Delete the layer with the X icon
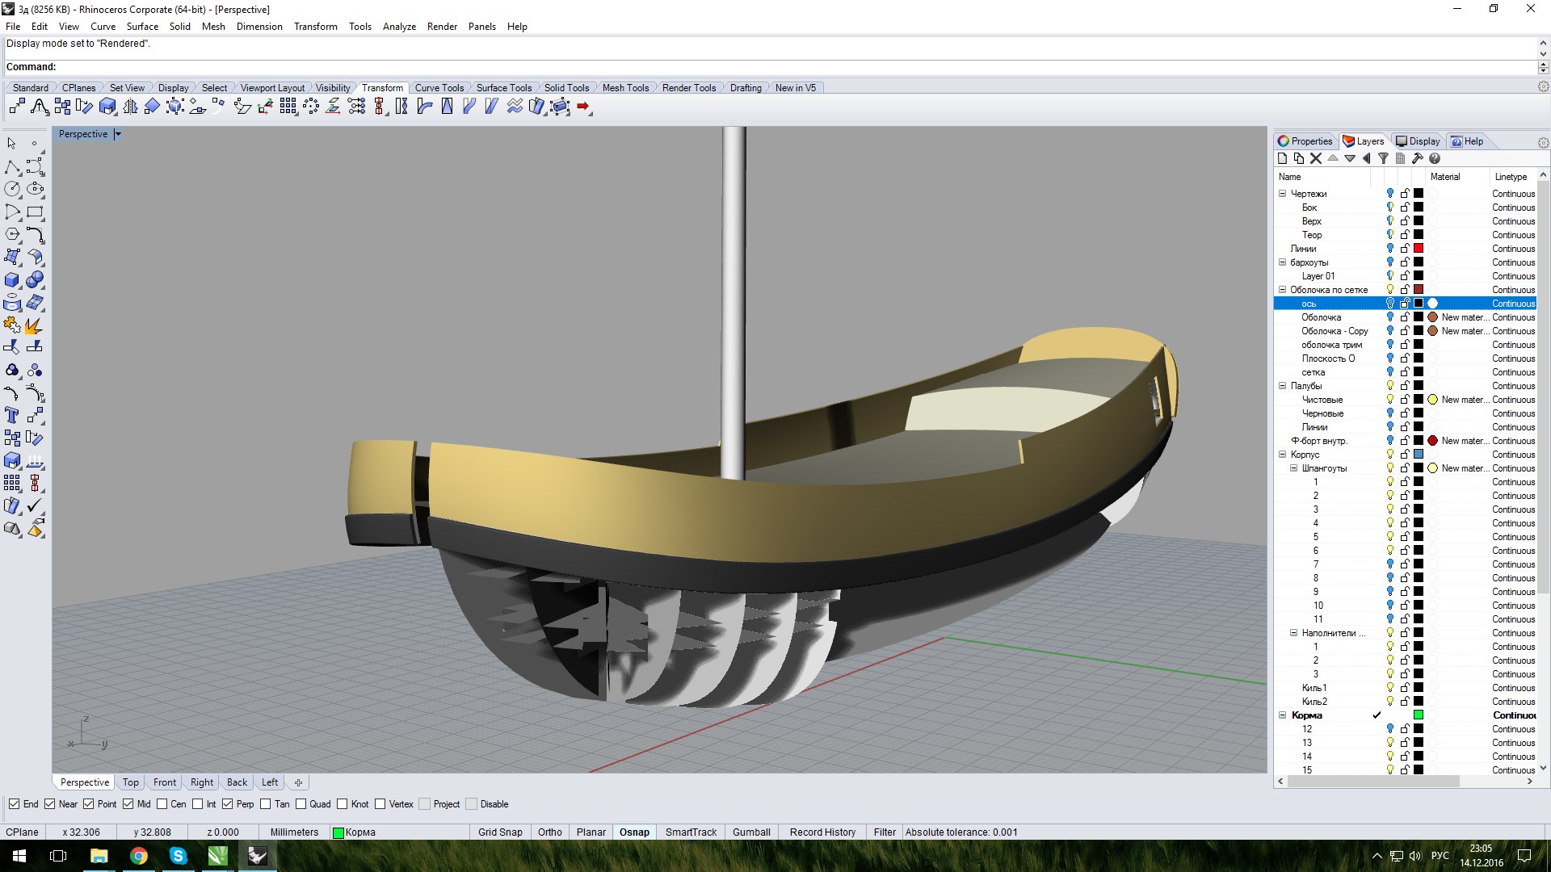 tap(1316, 159)
